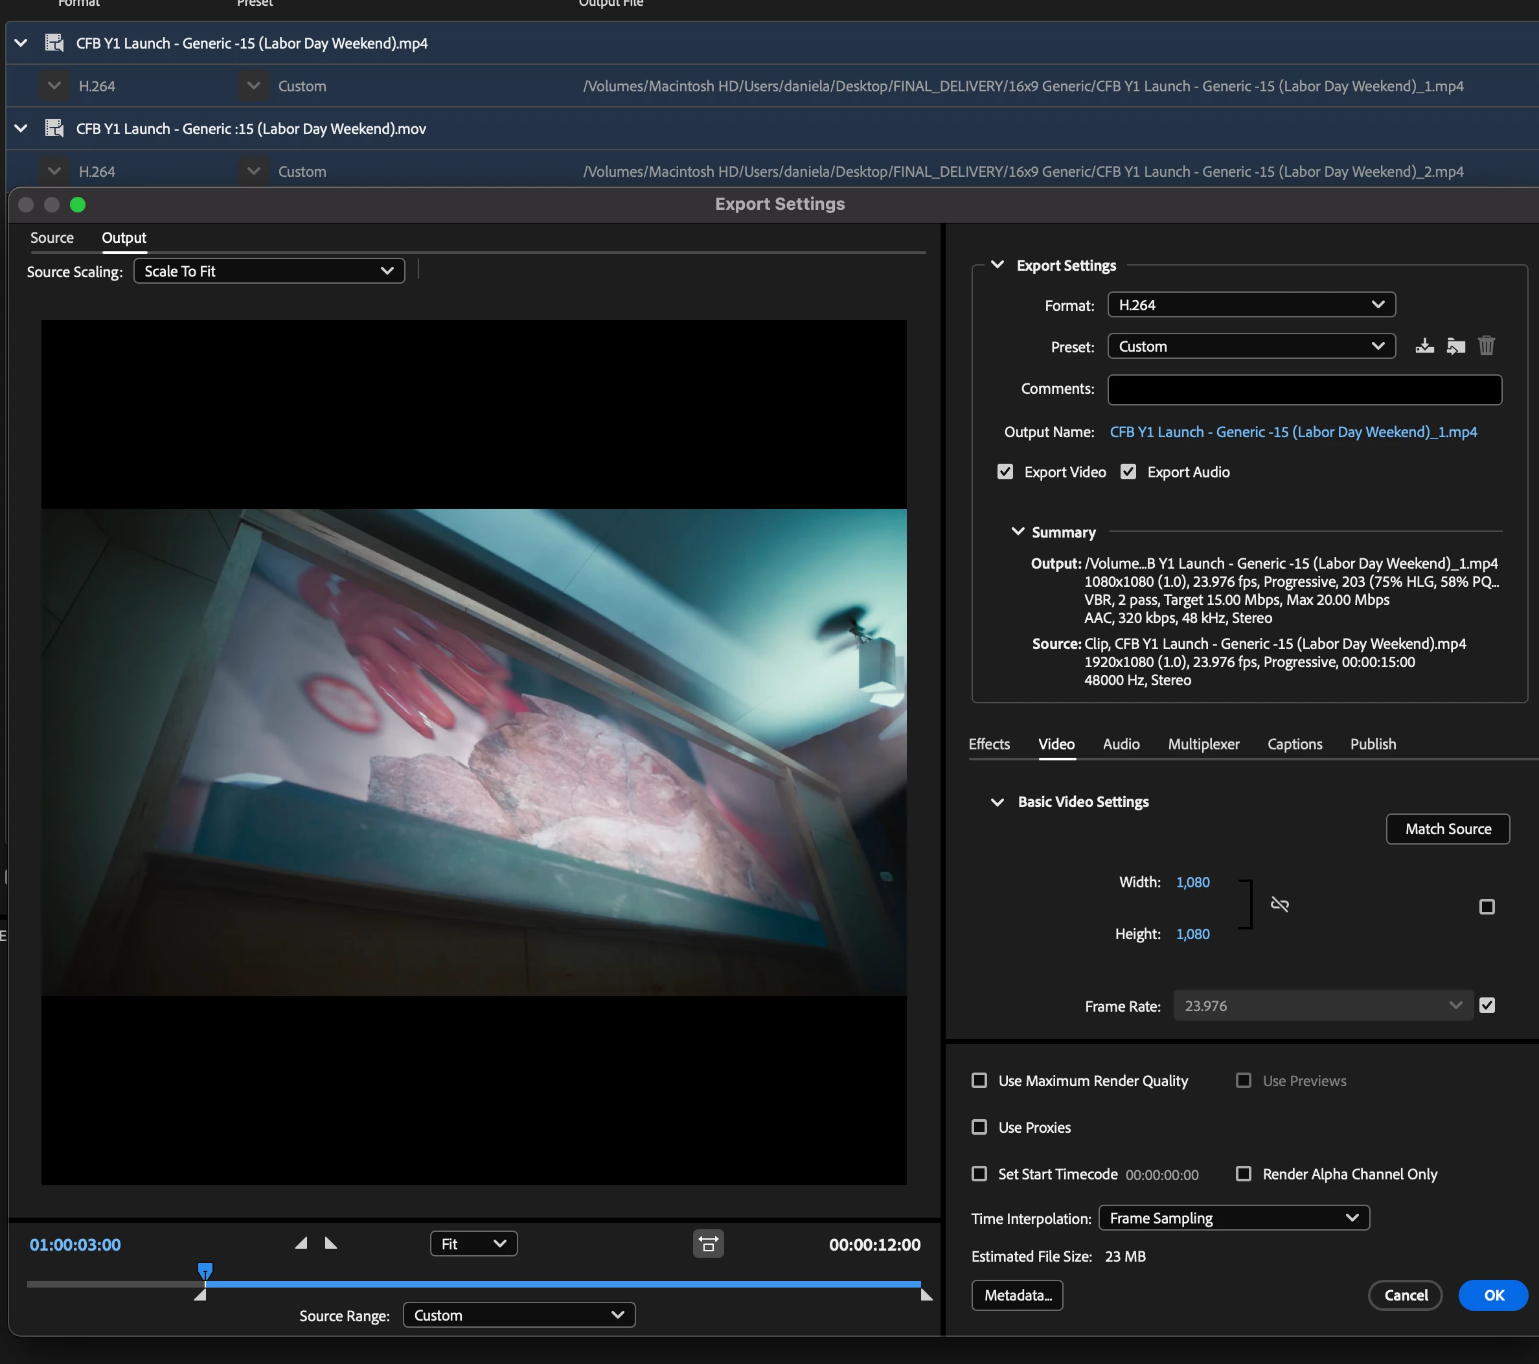Viewport: 1539px width, 1364px height.
Task: Enable Use Maximum Render Quality
Action: [x=979, y=1081]
